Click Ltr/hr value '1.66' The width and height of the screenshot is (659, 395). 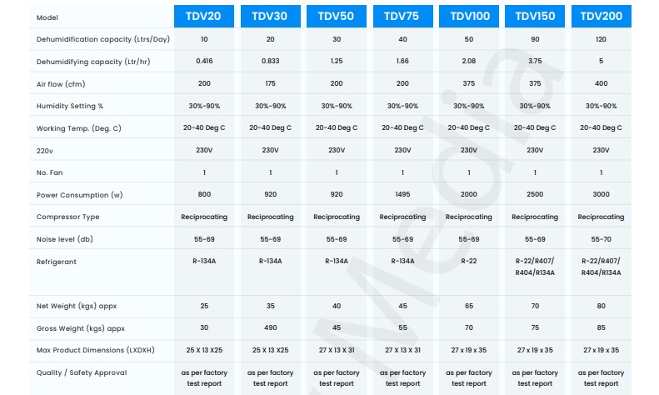(x=402, y=61)
